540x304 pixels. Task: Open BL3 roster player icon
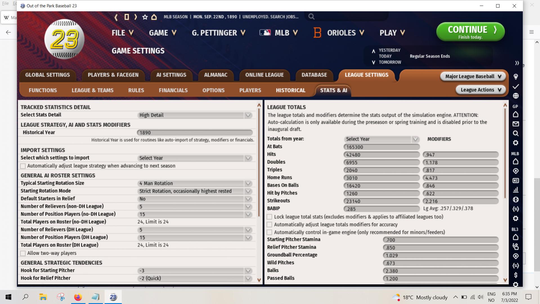tap(516, 247)
